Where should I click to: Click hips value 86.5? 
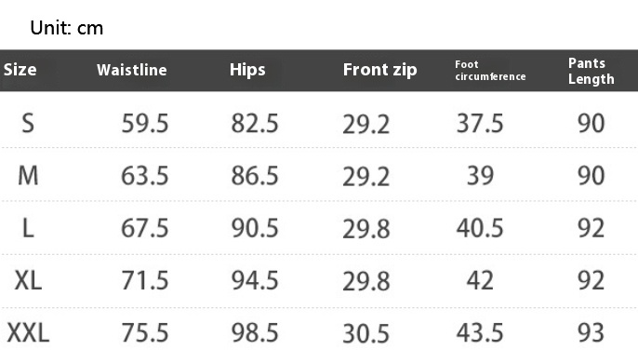(255, 176)
